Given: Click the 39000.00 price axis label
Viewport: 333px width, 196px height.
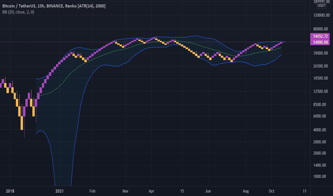Looking at the screenshot, I should [322, 53].
